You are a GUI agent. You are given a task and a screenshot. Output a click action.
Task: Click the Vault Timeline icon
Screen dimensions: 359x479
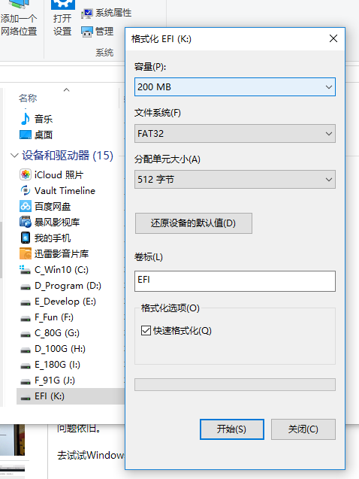tap(26, 191)
